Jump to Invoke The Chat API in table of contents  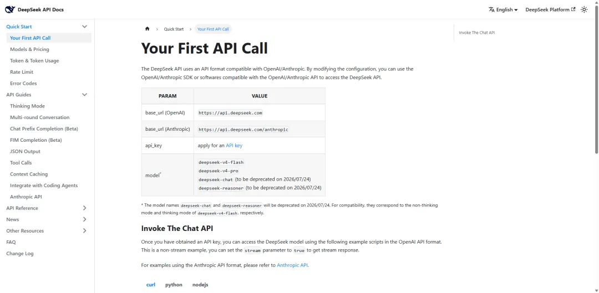tap(477, 33)
